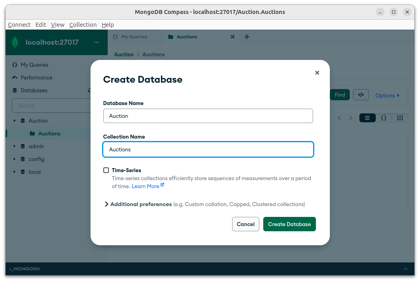Click the Auctions tab folder icon
This screenshot has height=282, width=420.
[x=171, y=37]
